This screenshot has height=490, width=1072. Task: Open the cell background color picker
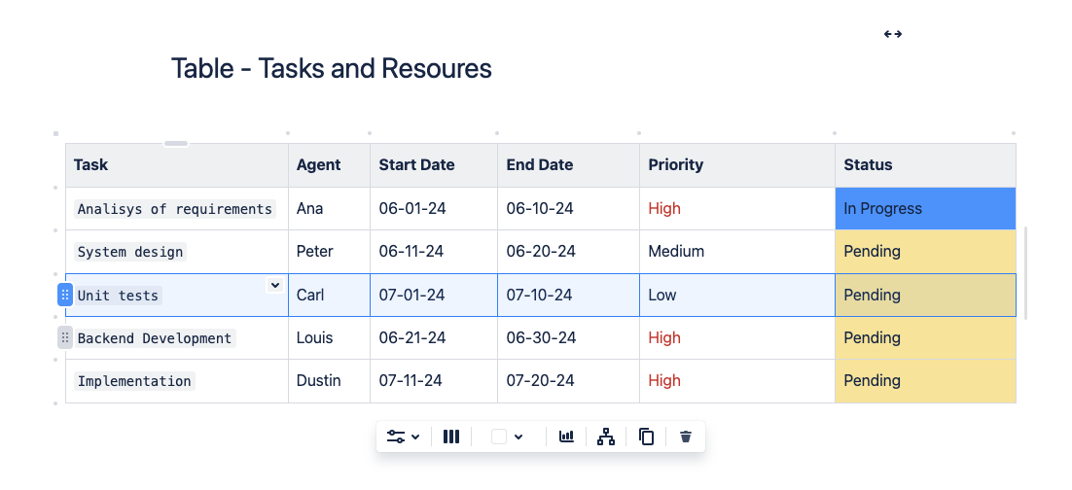(508, 437)
